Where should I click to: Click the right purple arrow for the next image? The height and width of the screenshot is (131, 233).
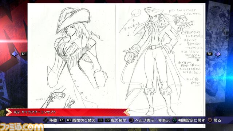(x=218, y=54)
